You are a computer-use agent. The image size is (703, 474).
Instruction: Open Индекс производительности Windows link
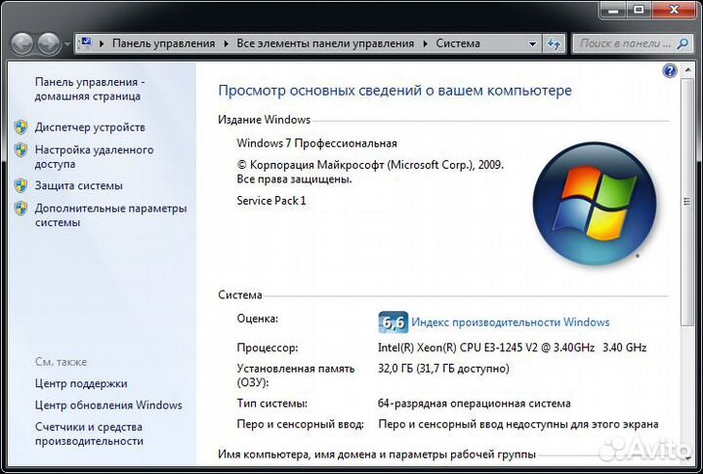tap(511, 322)
